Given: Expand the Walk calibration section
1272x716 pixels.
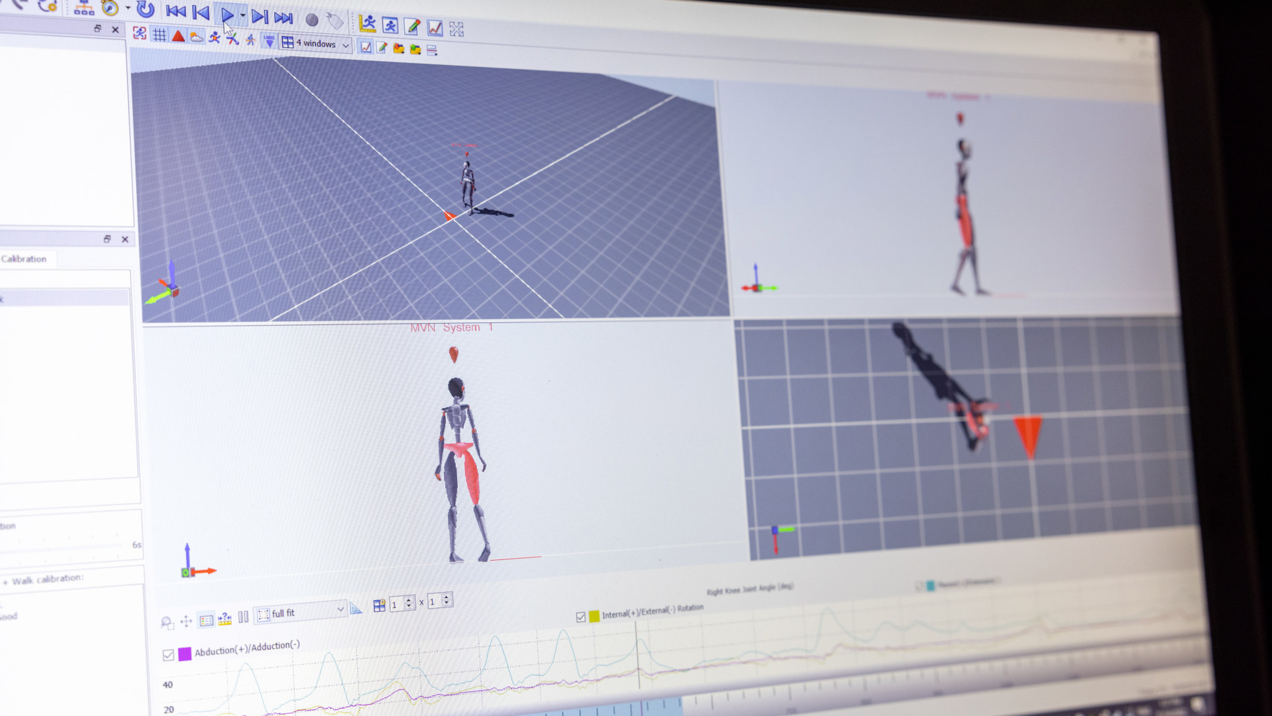Looking at the screenshot, I should 5,582.
